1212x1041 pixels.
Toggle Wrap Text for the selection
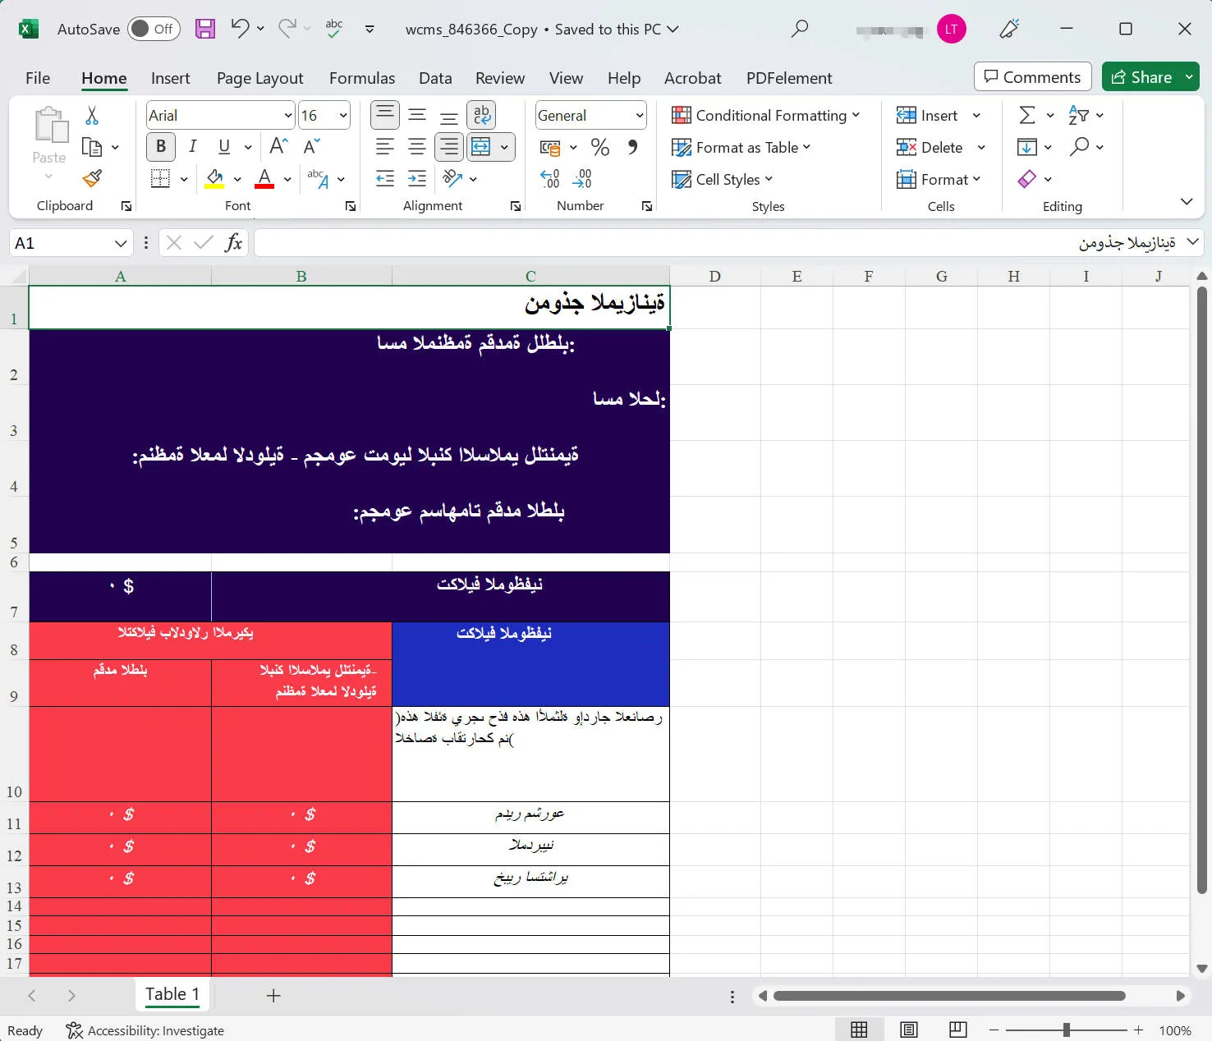point(481,115)
